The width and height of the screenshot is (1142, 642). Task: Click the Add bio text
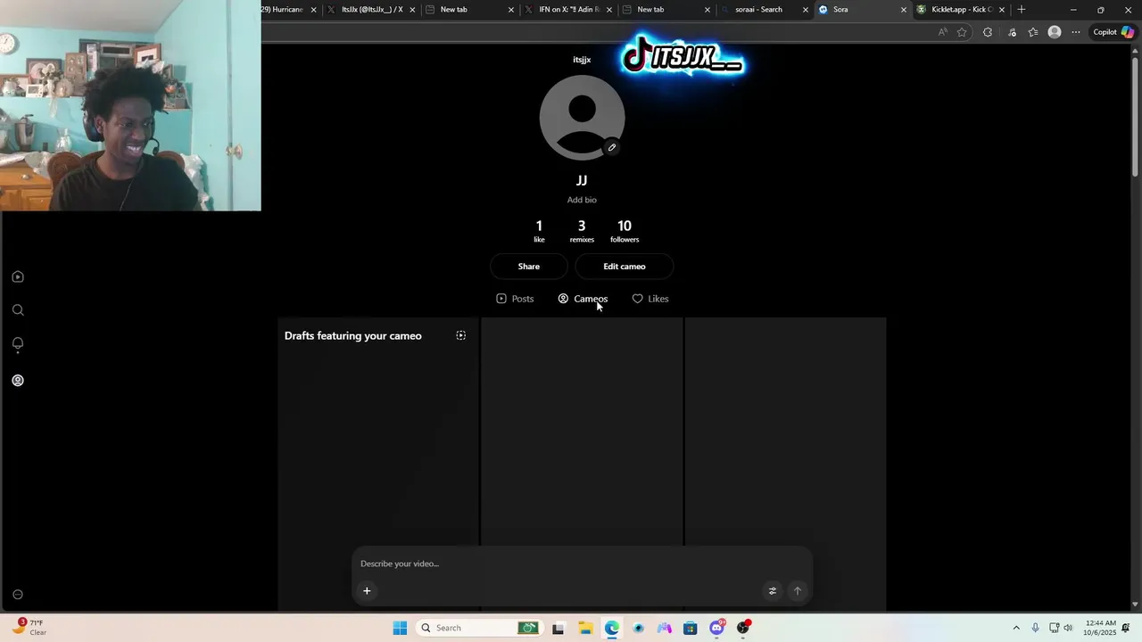pyautogui.click(x=582, y=200)
